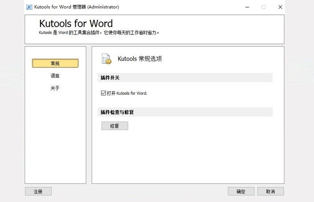This screenshot has width=314, height=202.
Task: Click the large Kutools for Word heading
Action: coord(76,24)
